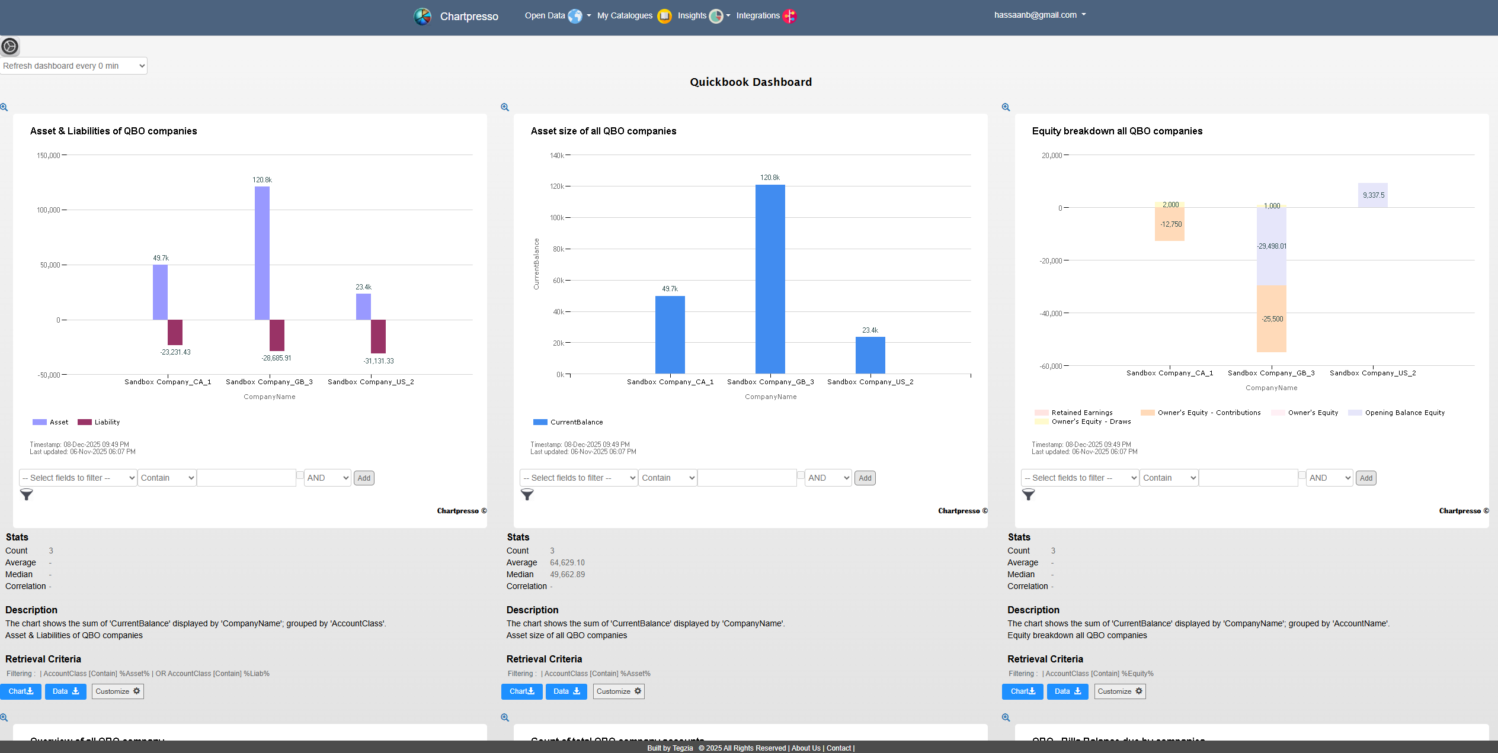This screenshot has width=1498, height=753.
Task: Click the Chartpresso logo icon
Action: pyautogui.click(x=422, y=16)
